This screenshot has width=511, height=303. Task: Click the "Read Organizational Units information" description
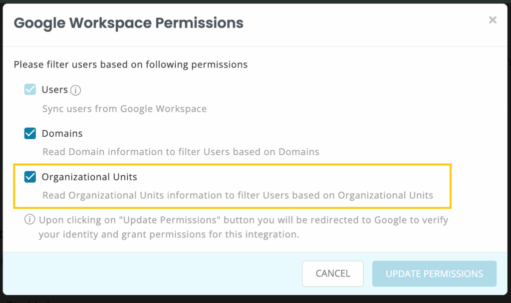(x=238, y=195)
